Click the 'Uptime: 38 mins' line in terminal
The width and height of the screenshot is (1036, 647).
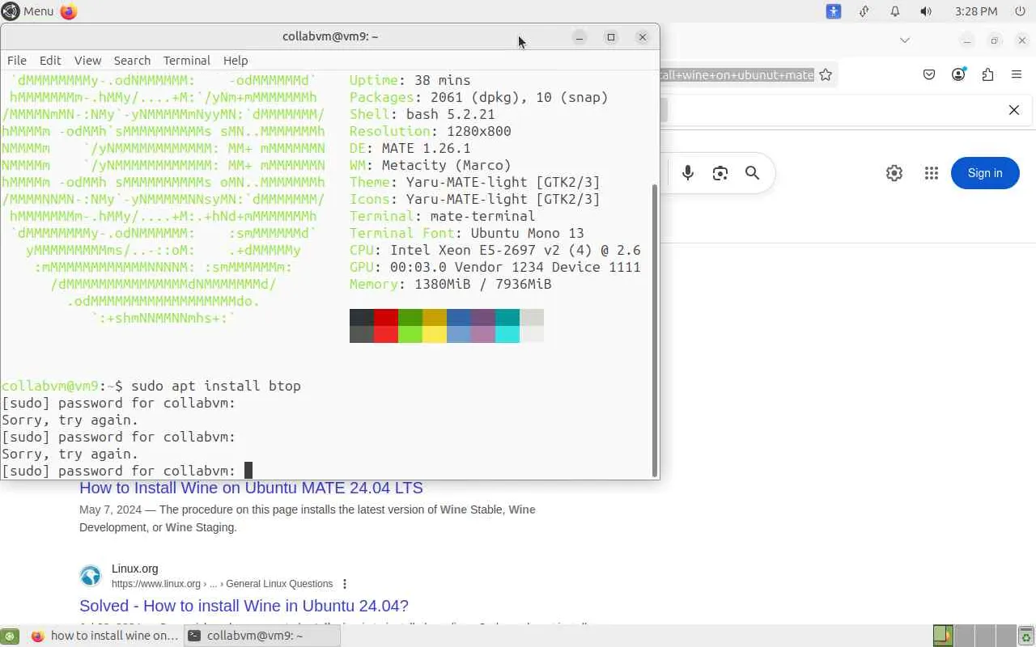410,80
